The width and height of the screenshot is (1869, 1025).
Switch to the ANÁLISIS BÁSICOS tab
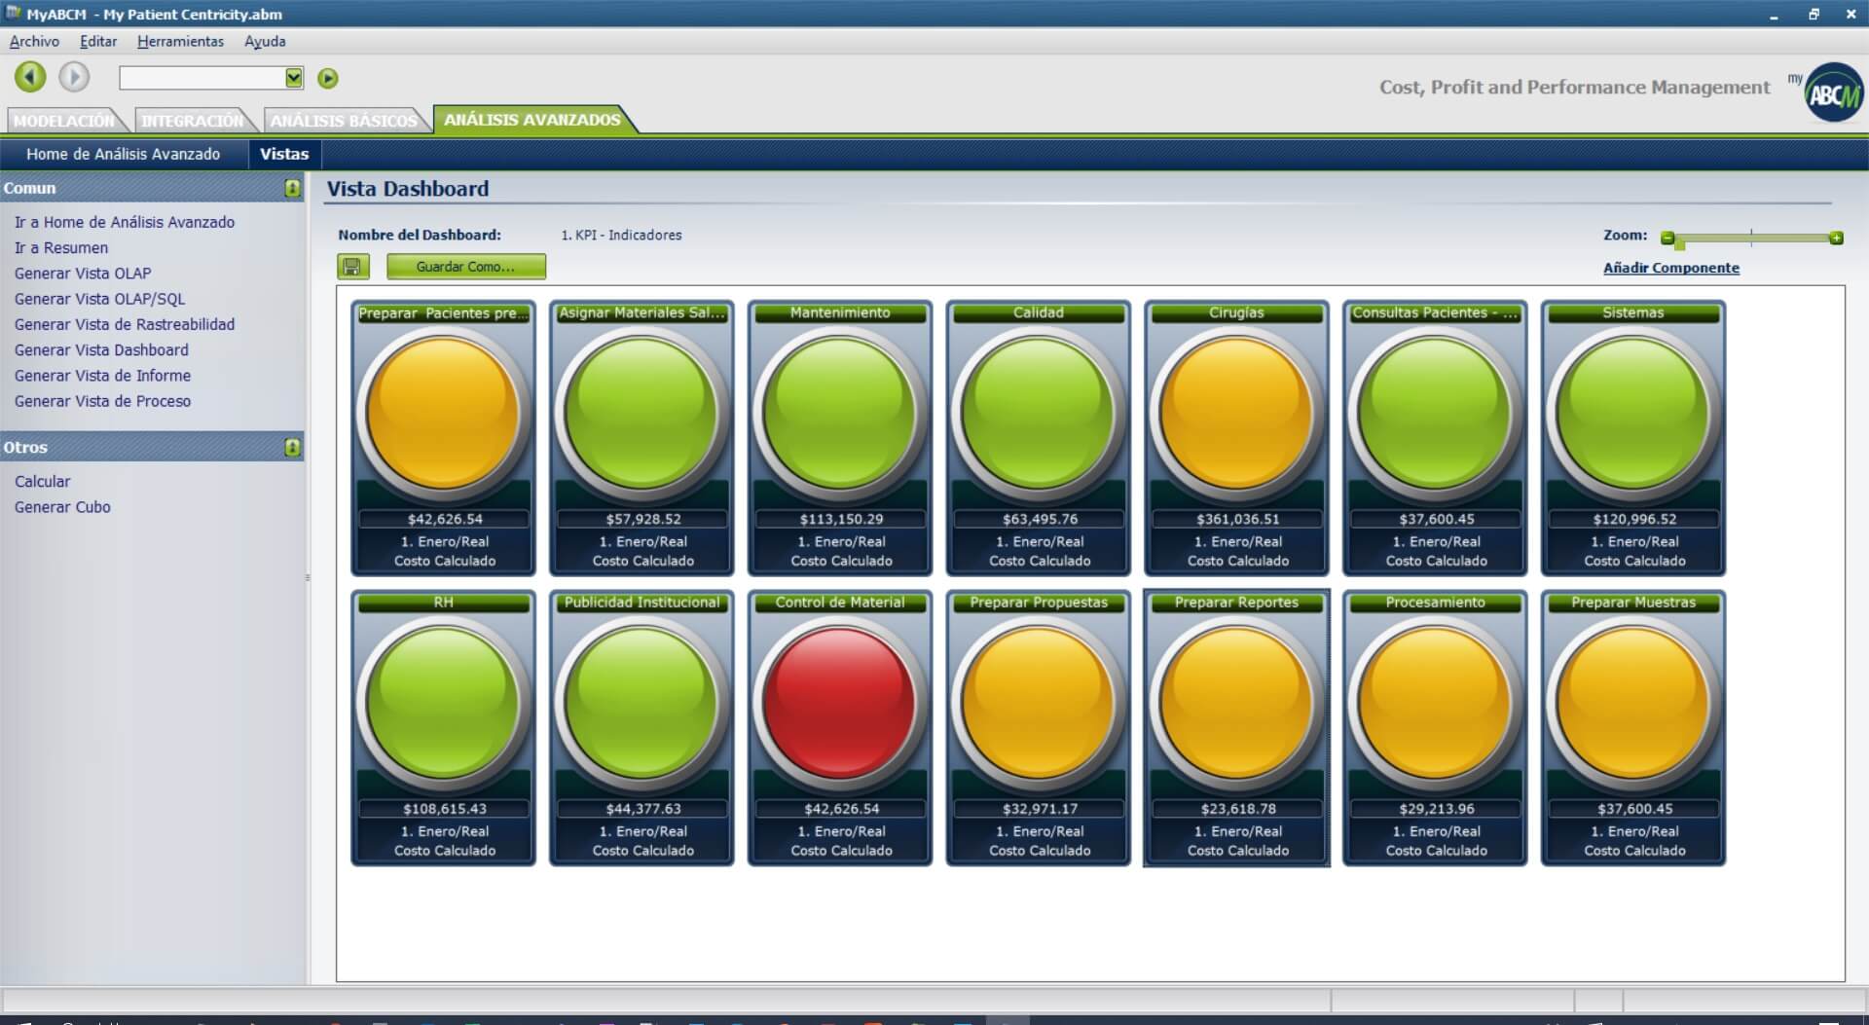[x=344, y=121]
